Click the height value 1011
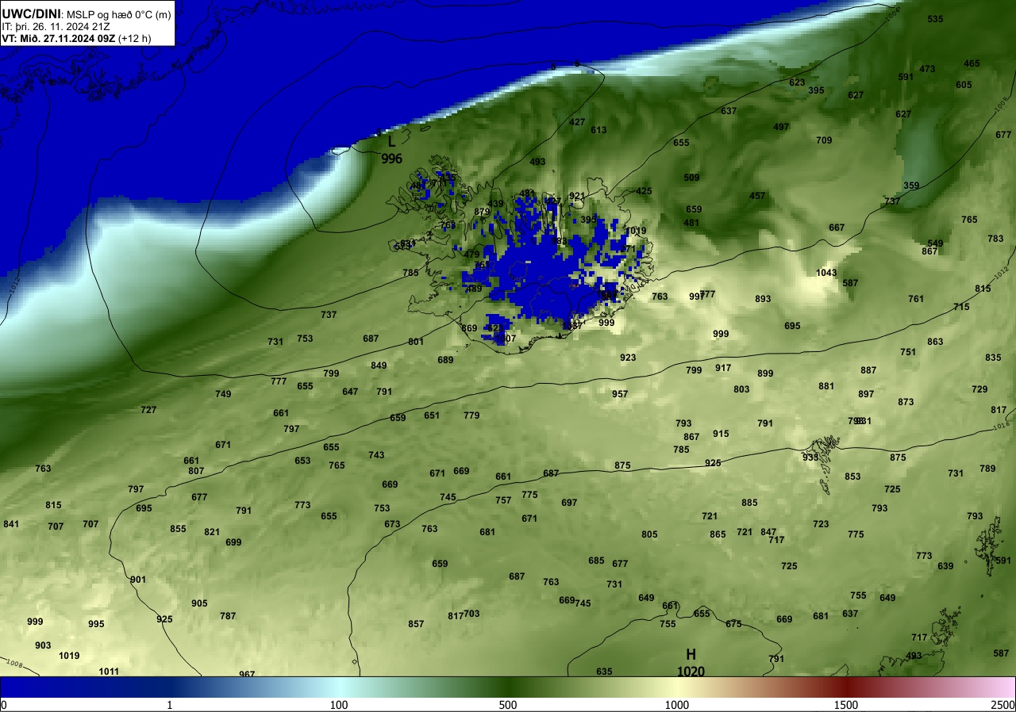 110,672
